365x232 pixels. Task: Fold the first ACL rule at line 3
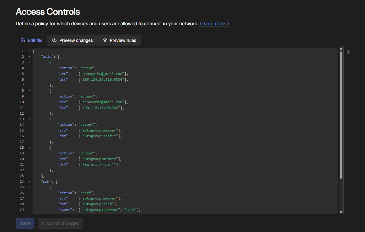30,62
